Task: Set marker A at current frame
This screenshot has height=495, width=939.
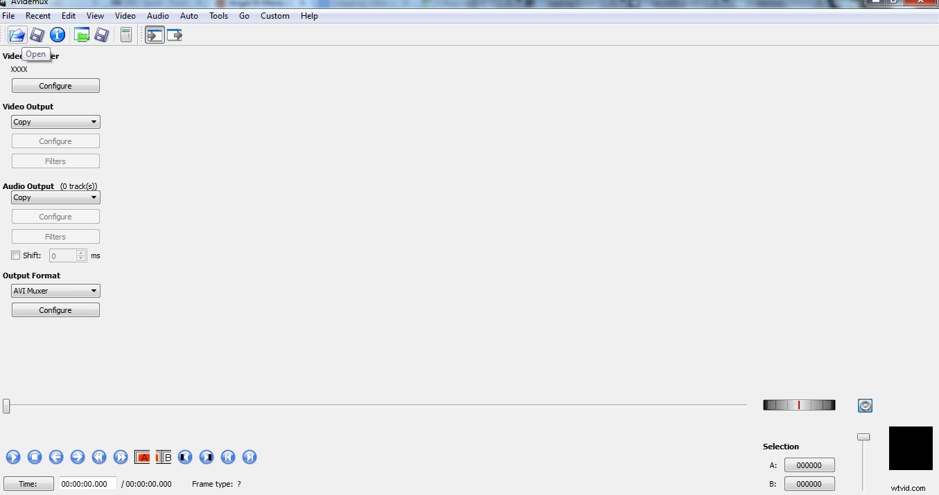Action: tap(142, 457)
